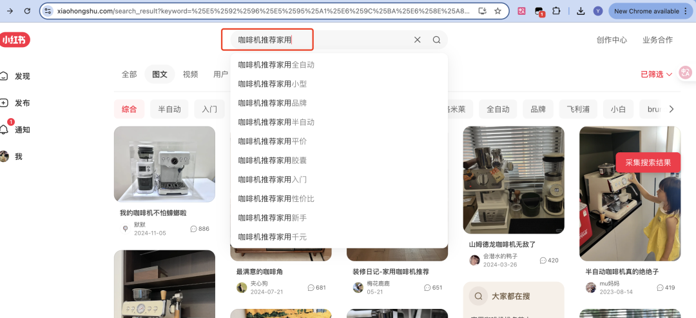Open post title 装修日记-家用咖啡机推荐

tap(391, 272)
